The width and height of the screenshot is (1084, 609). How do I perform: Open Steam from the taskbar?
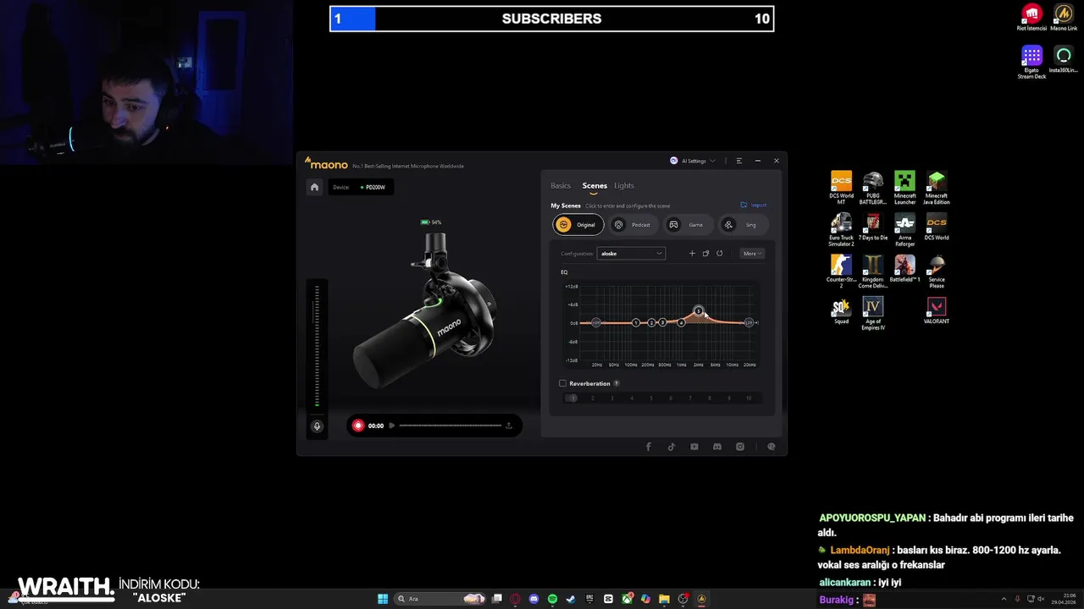point(571,599)
